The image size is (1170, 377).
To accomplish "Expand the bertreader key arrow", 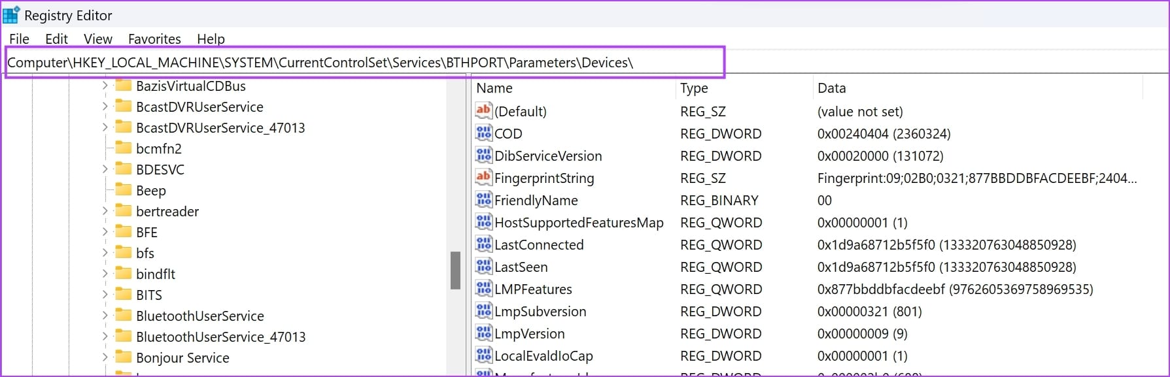I will click(x=105, y=211).
